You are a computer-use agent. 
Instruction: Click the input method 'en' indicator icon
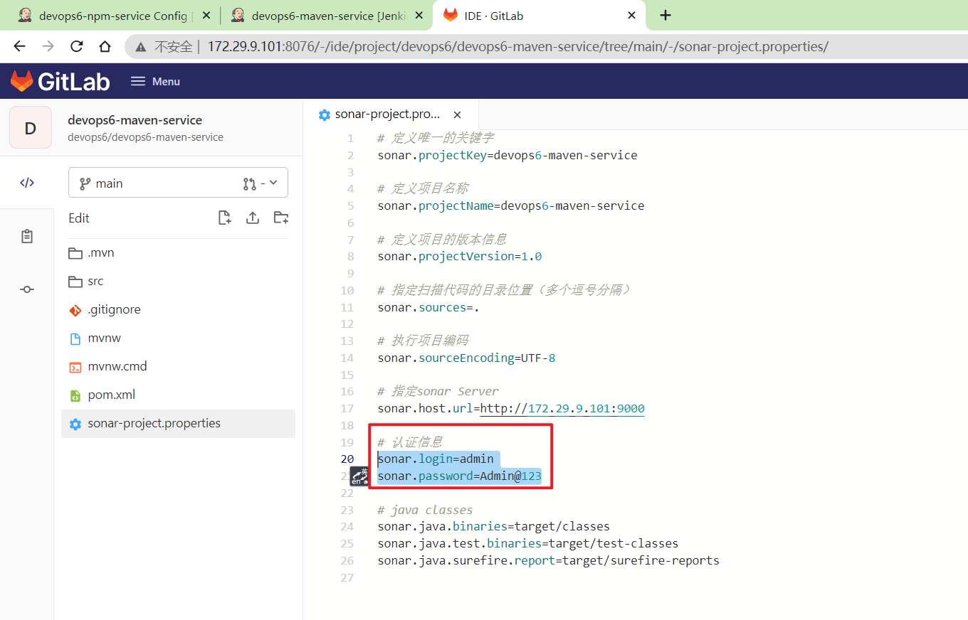pos(359,477)
